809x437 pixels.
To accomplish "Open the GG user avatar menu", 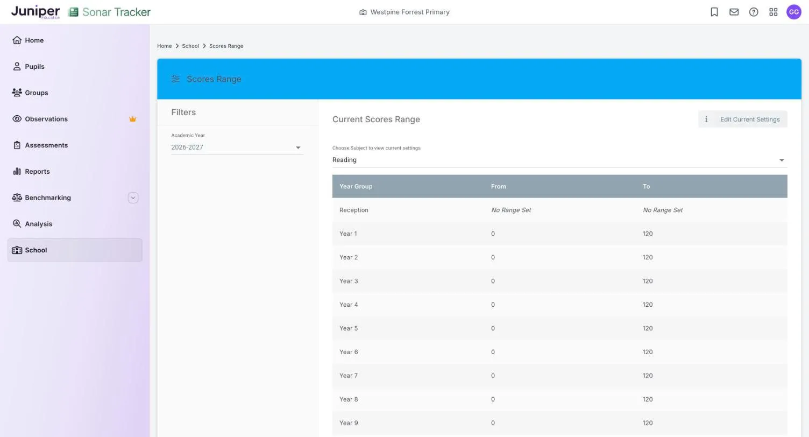I will (794, 12).
